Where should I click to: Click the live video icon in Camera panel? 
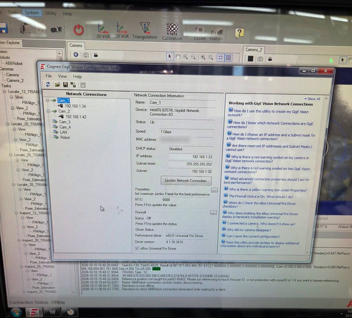(96, 55)
